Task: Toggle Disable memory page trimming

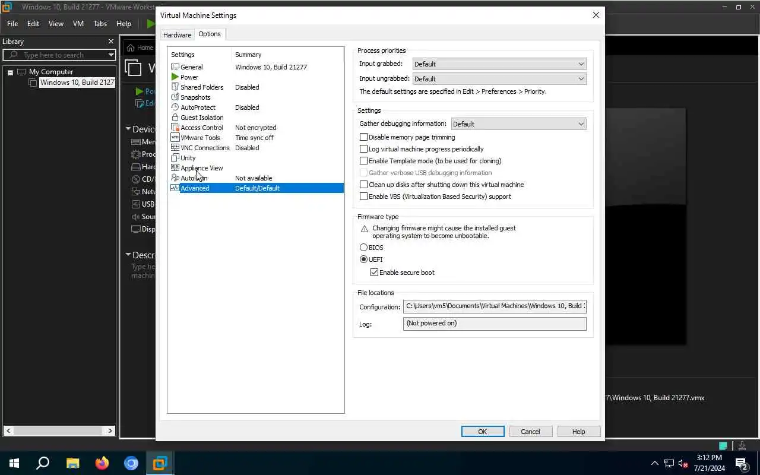Action: pos(364,137)
